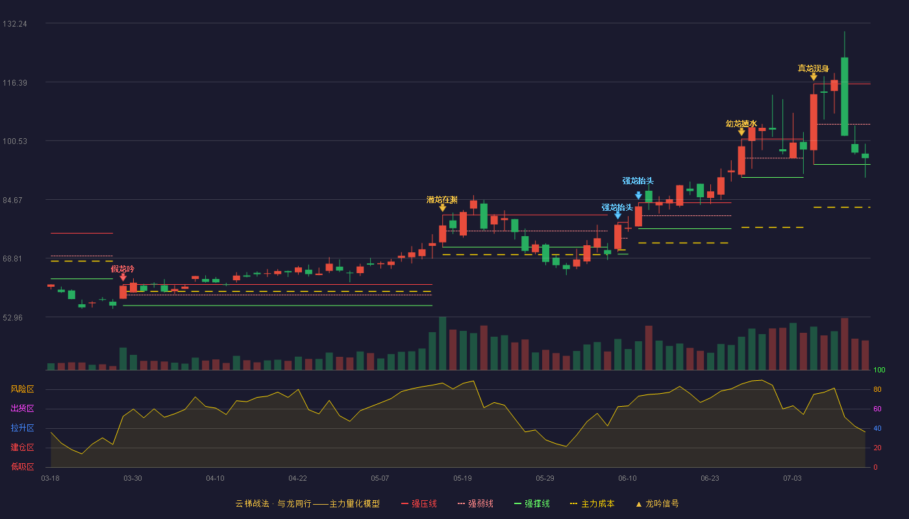Toggle the 云梯战法 主力量化模型 legend entry
The height and width of the screenshot is (519, 909).
pos(307,503)
